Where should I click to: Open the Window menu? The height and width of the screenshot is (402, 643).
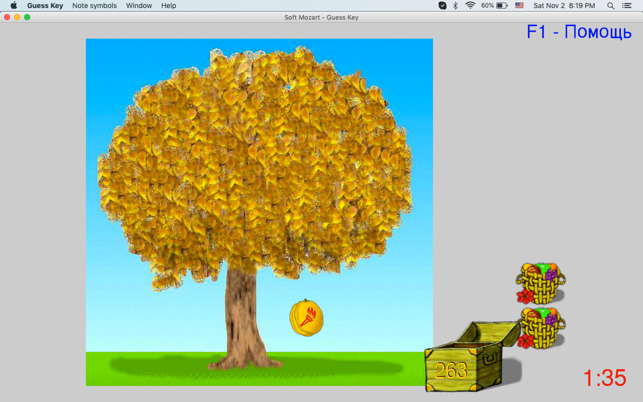[x=139, y=5]
